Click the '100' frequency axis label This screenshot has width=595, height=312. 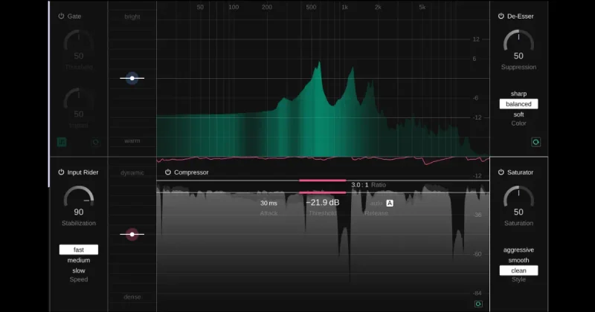click(x=234, y=7)
